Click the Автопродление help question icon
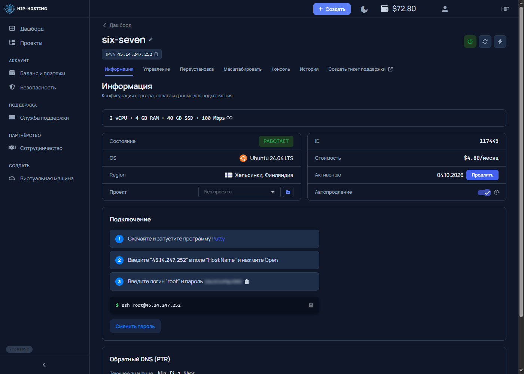524x374 pixels. coord(496,192)
